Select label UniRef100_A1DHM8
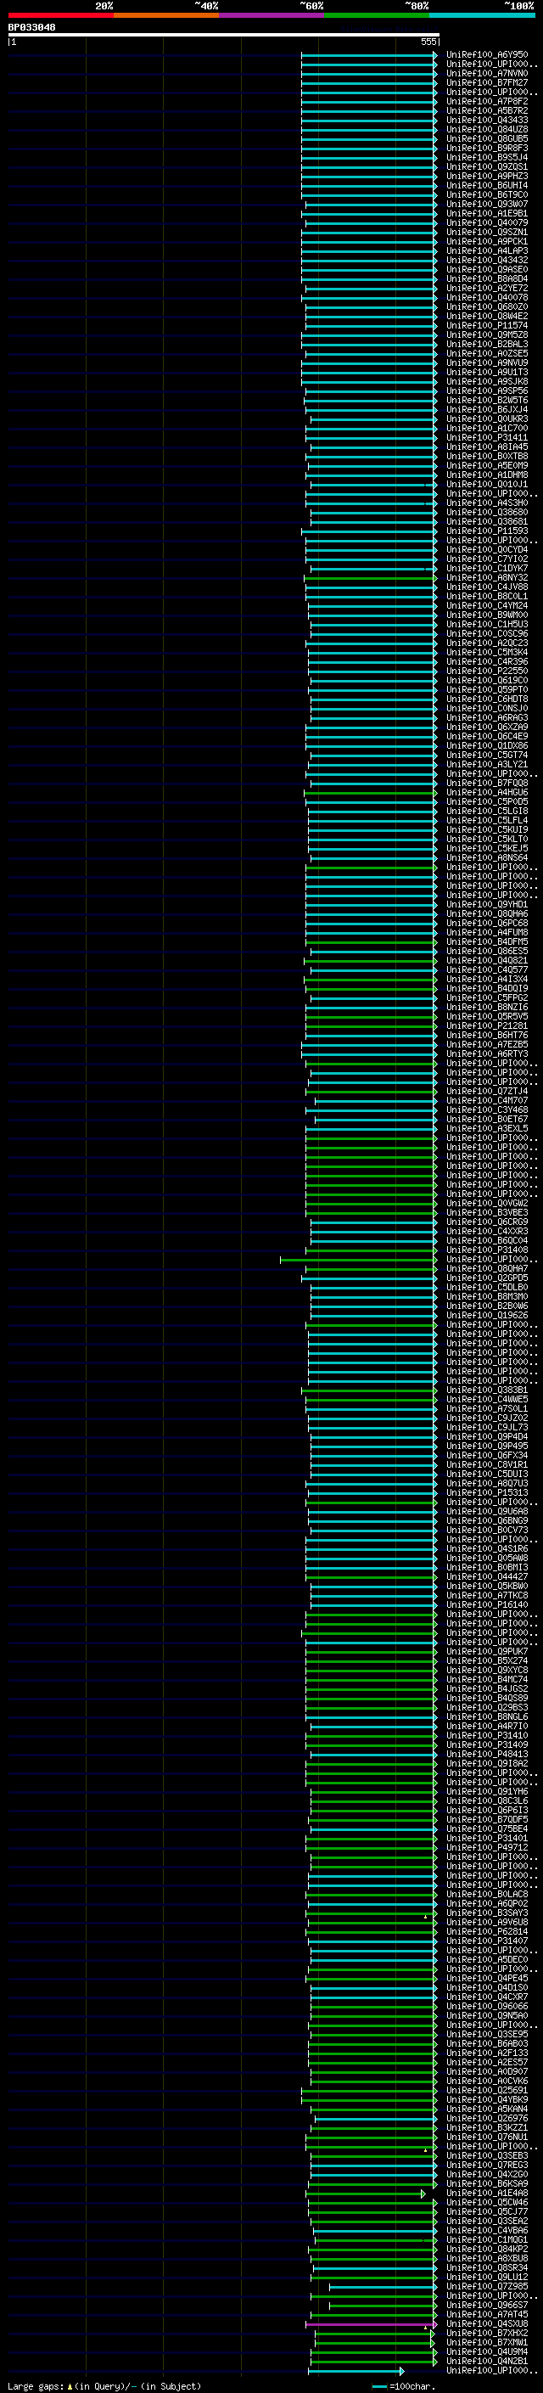 pos(486,475)
